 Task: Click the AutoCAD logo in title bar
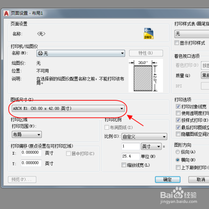click(6, 13)
